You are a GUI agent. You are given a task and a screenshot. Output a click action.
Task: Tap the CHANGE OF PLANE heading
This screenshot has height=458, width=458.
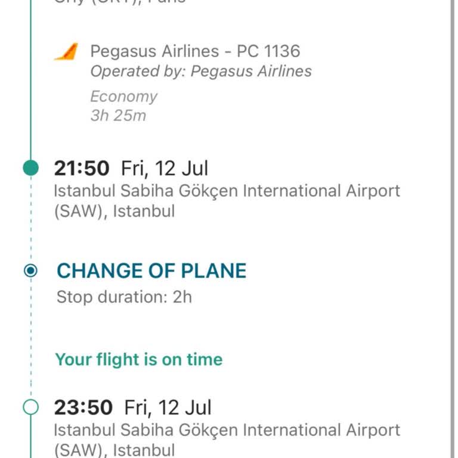tap(151, 271)
